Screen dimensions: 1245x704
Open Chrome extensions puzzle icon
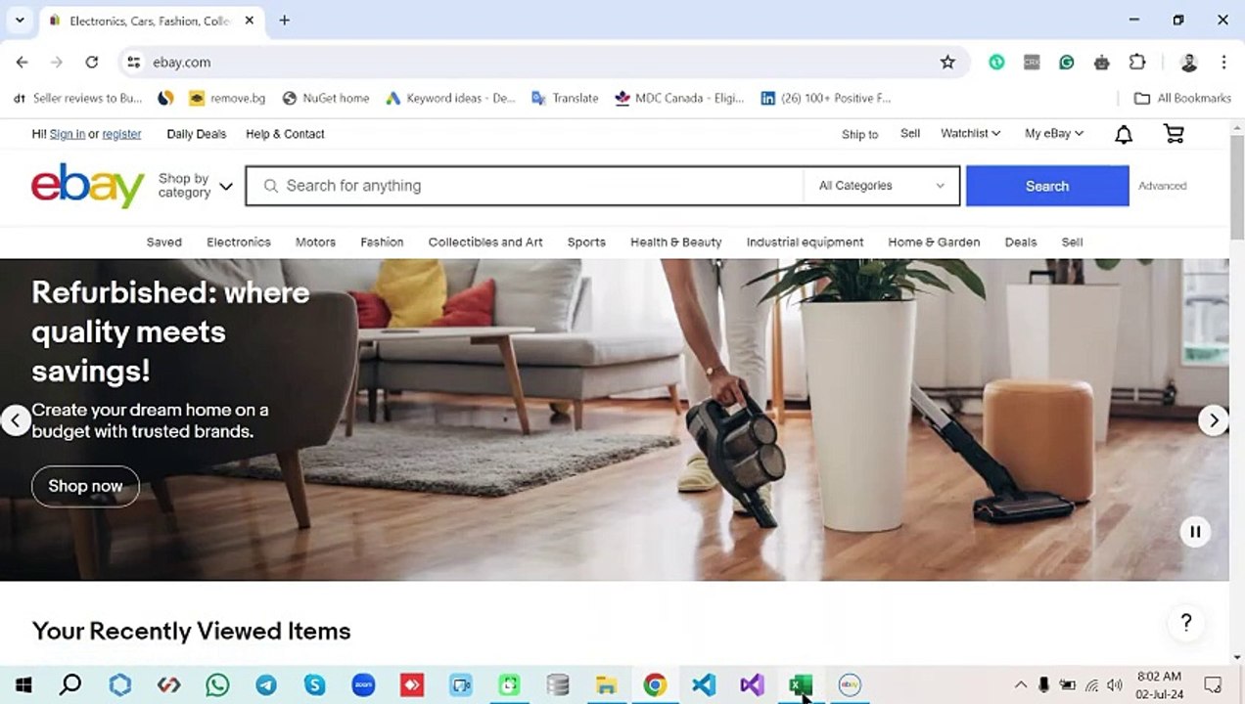[x=1137, y=62]
